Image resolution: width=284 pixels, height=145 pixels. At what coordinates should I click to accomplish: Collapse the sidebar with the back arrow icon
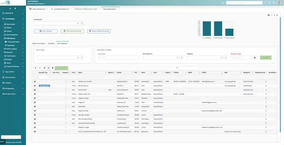pyautogui.click(x=10, y=9)
